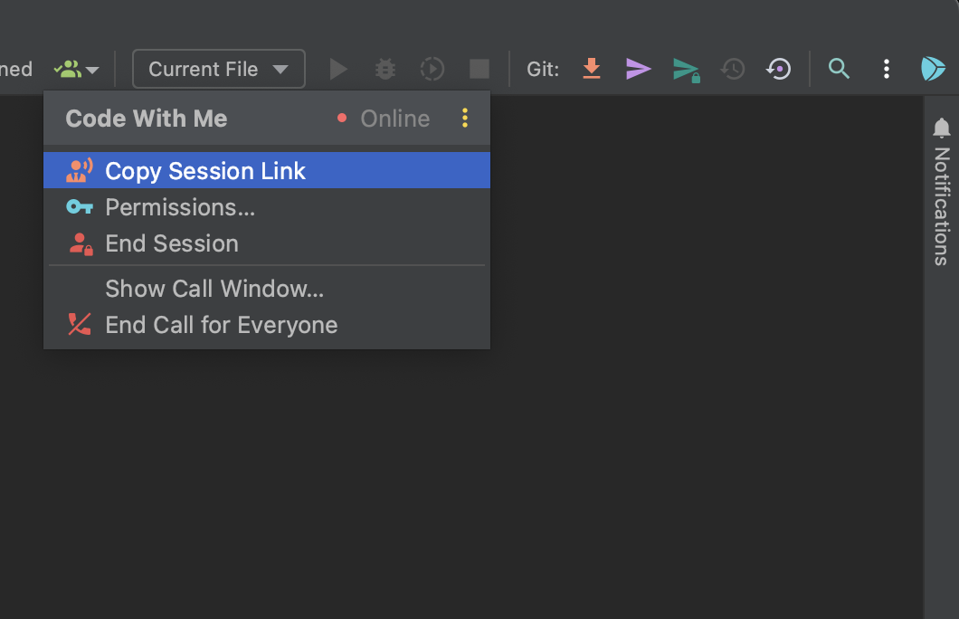Image resolution: width=959 pixels, height=619 pixels.
Task: Open Search Everywhere magnifier icon
Action: tap(840, 69)
